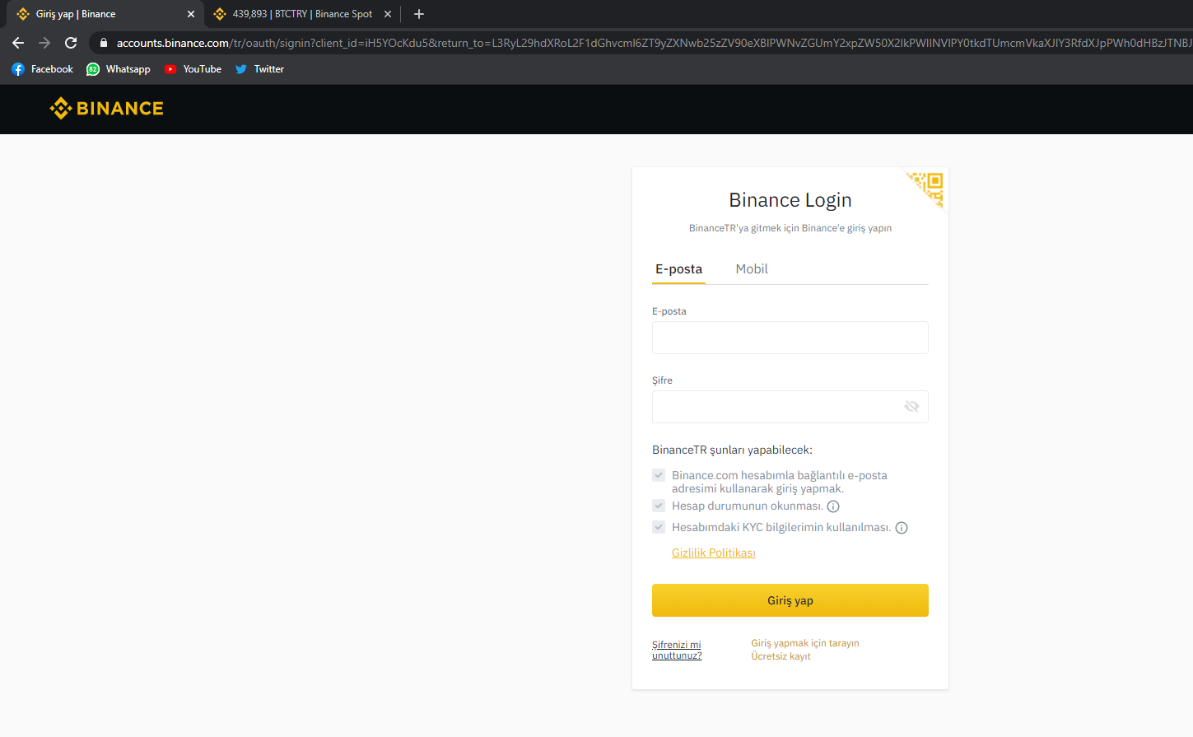Toggle password visibility eye icon

click(x=911, y=407)
